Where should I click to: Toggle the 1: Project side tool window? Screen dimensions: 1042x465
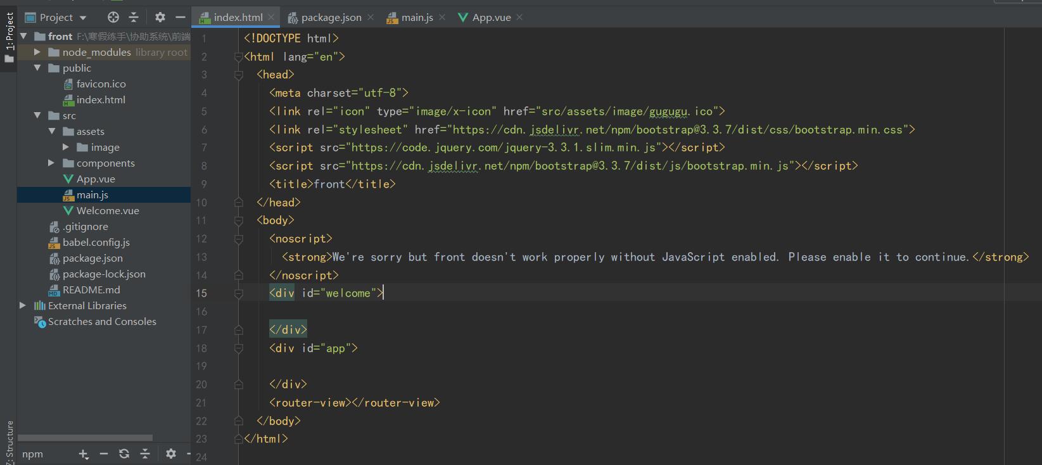coord(9,38)
